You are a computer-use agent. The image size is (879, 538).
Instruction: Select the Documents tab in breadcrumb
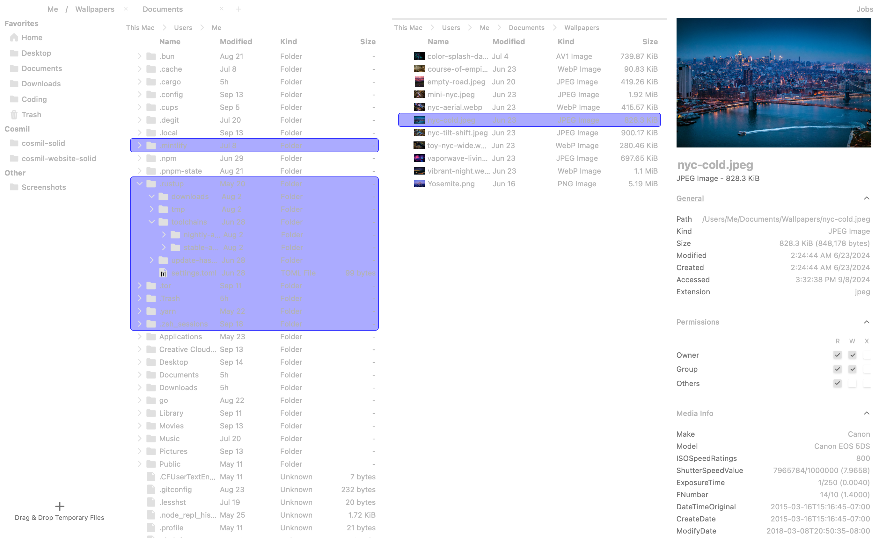[525, 28]
